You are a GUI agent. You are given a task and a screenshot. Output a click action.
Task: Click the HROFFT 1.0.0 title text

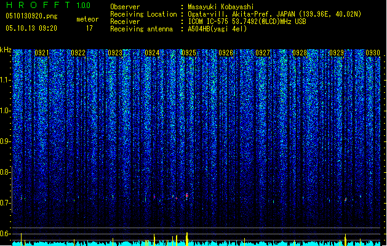(48, 5)
